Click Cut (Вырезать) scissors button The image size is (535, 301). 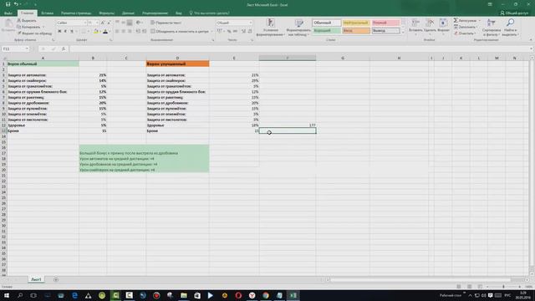[x=27, y=20]
